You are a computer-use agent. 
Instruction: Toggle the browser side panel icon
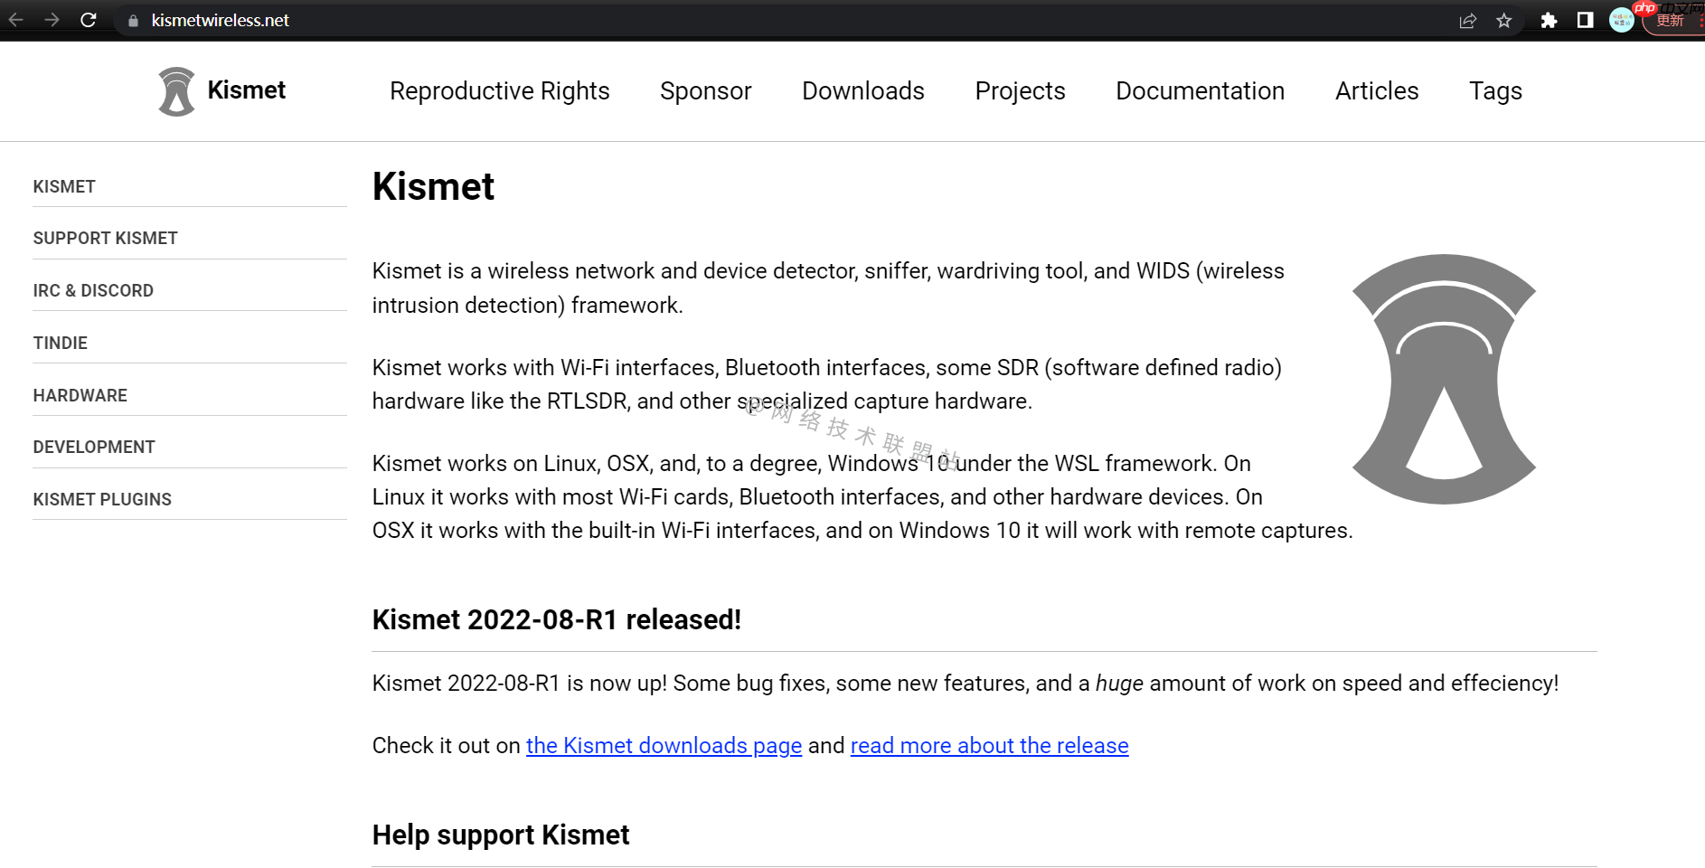pyautogui.click(x=1585, y=20)
